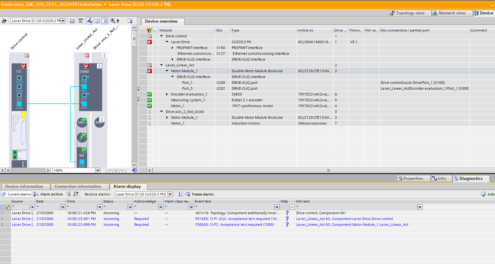
Task: Adjust the zoom slider below device view
Action: coord(116,170)
